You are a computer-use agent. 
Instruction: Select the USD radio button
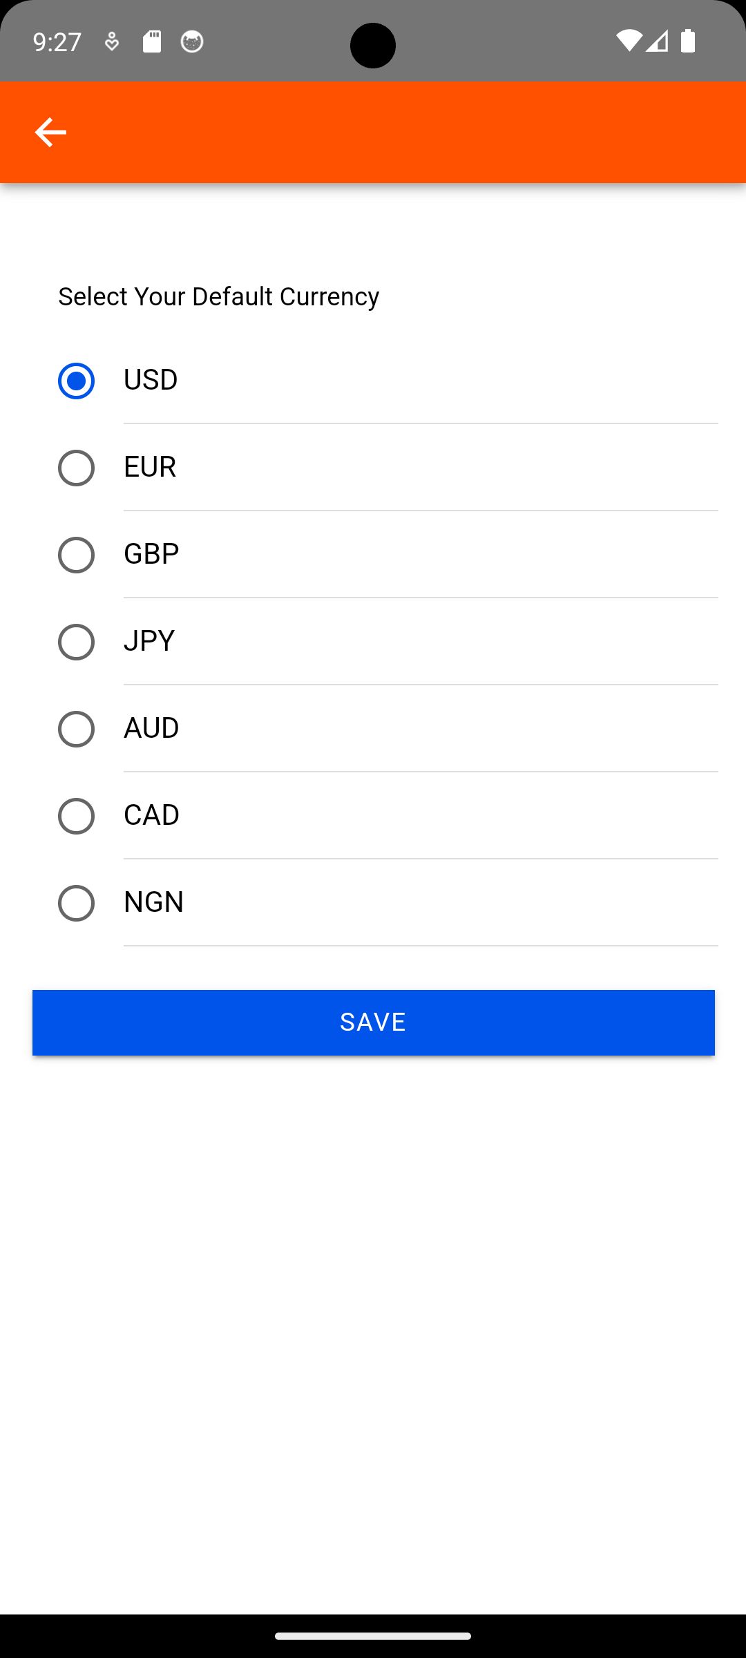pyautogui.click(x=76, y=381)
